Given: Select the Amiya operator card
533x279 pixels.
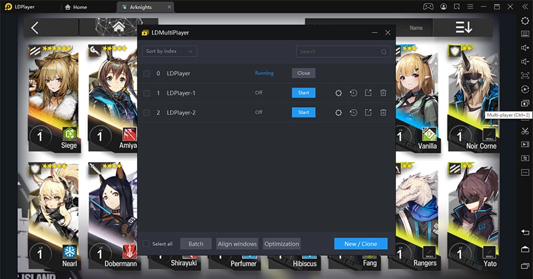Looking at the screenshot, I should tap(113, 98).
